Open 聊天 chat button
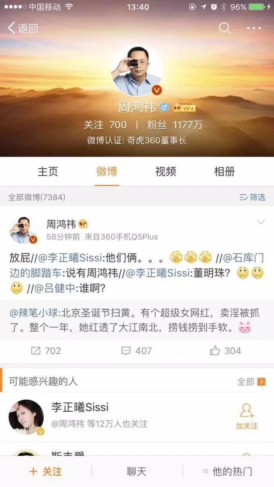Viewport: 274px width, 487px height. 137,472
